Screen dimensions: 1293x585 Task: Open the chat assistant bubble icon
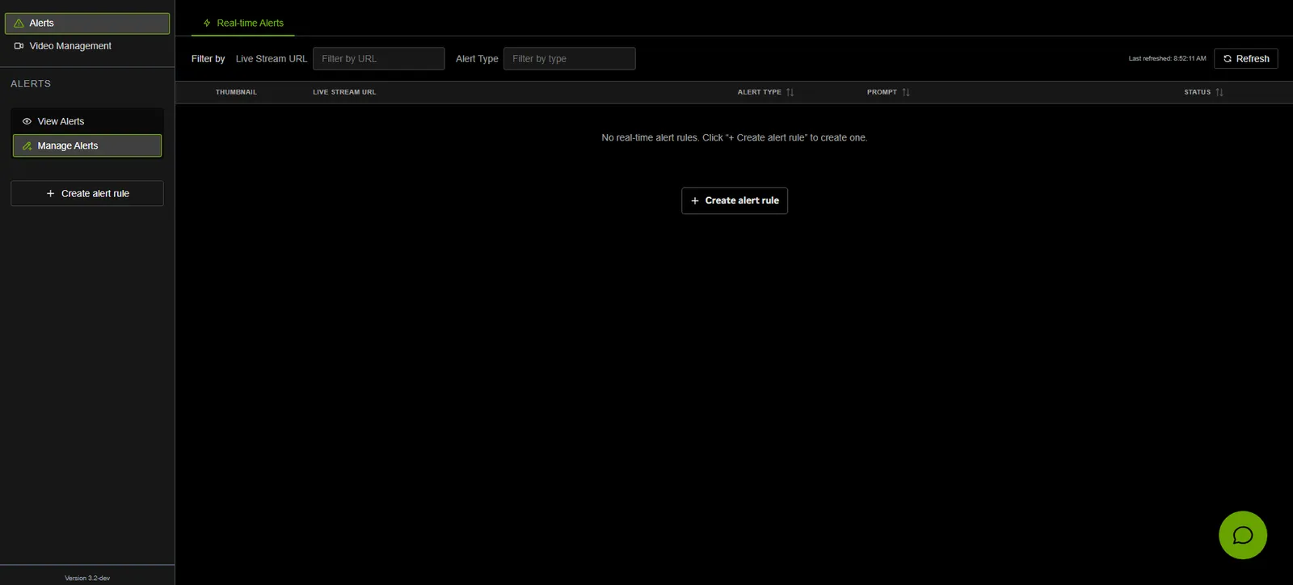pos(1242,535)
